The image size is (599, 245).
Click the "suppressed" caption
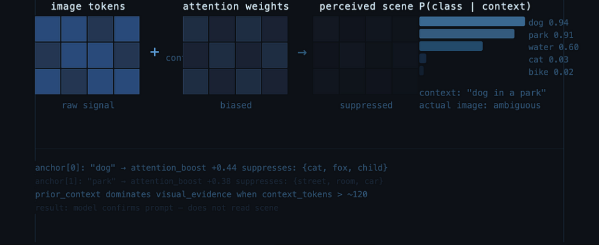coord(366,105)
